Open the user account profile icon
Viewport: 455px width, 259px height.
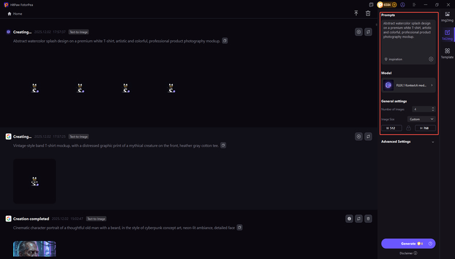[x=402, y=5]
